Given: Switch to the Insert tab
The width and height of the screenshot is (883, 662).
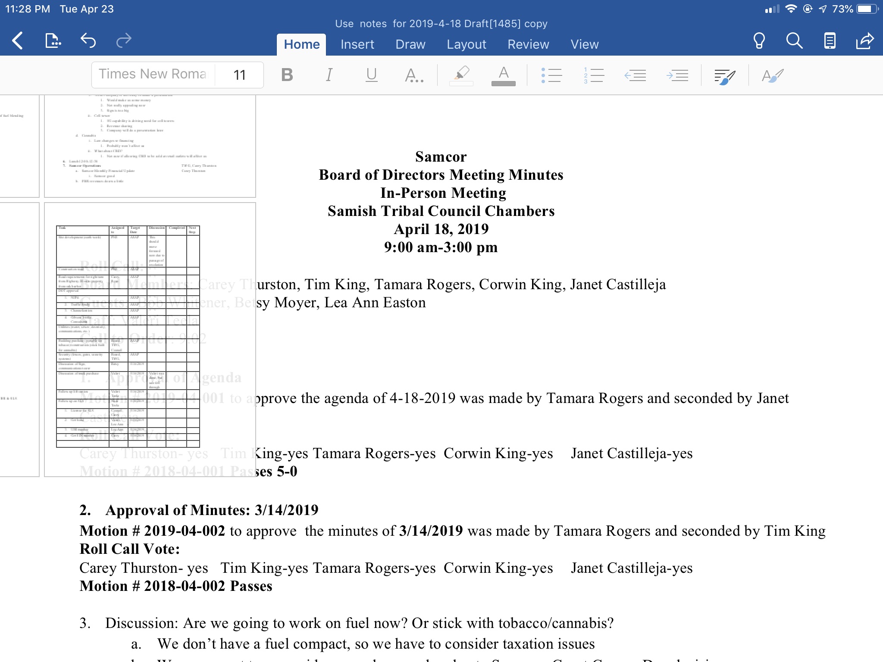Looking at the screenshot, I should (357, 44).
